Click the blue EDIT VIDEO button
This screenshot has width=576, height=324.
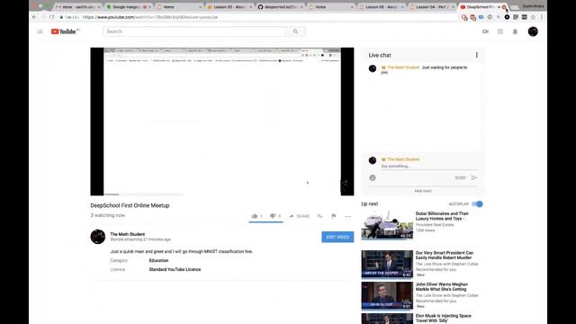(x=337, y=237)
